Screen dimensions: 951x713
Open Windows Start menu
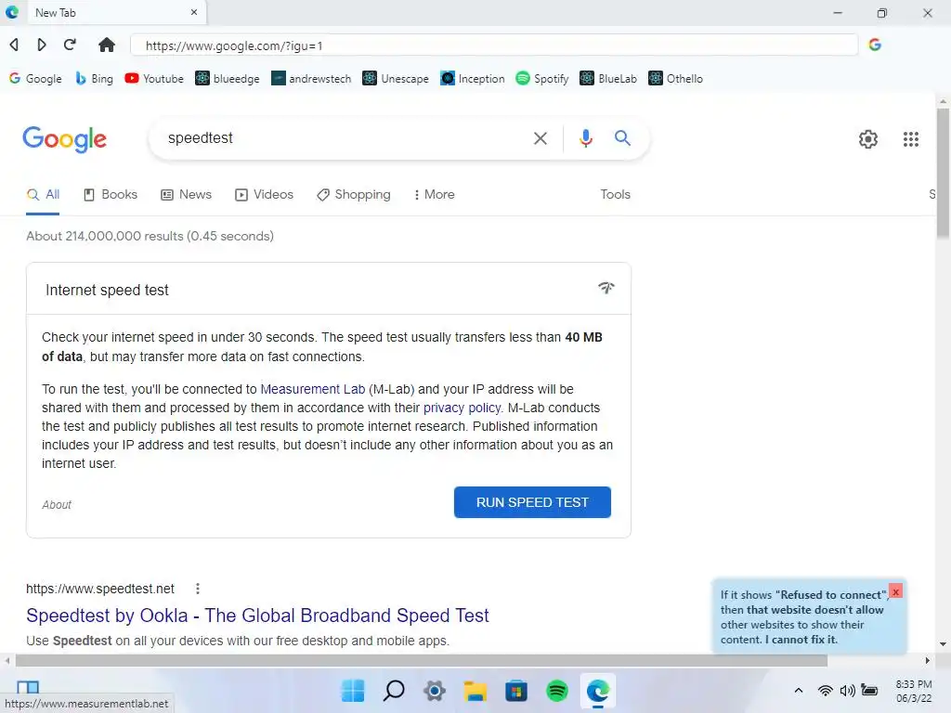(x=353, y=691)
